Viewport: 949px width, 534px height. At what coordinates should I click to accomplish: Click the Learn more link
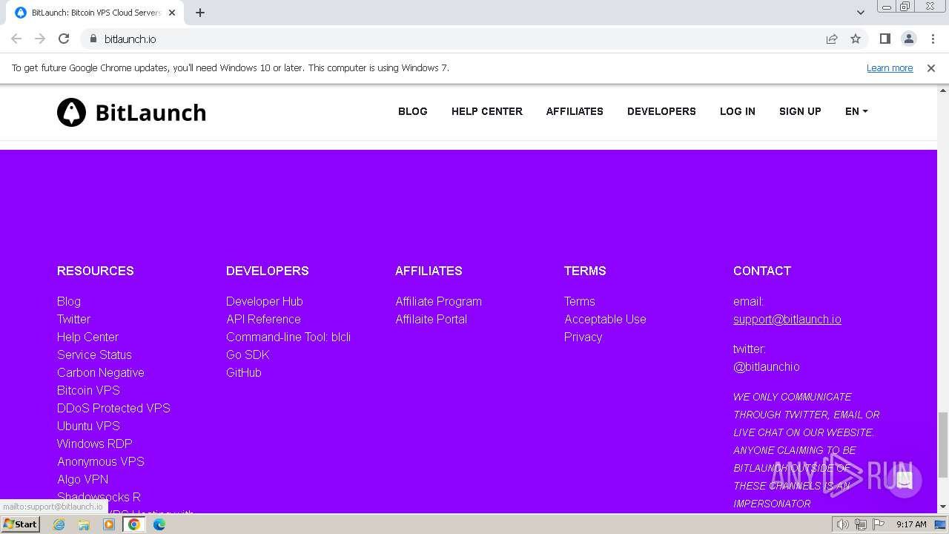[x=890, y=67]
